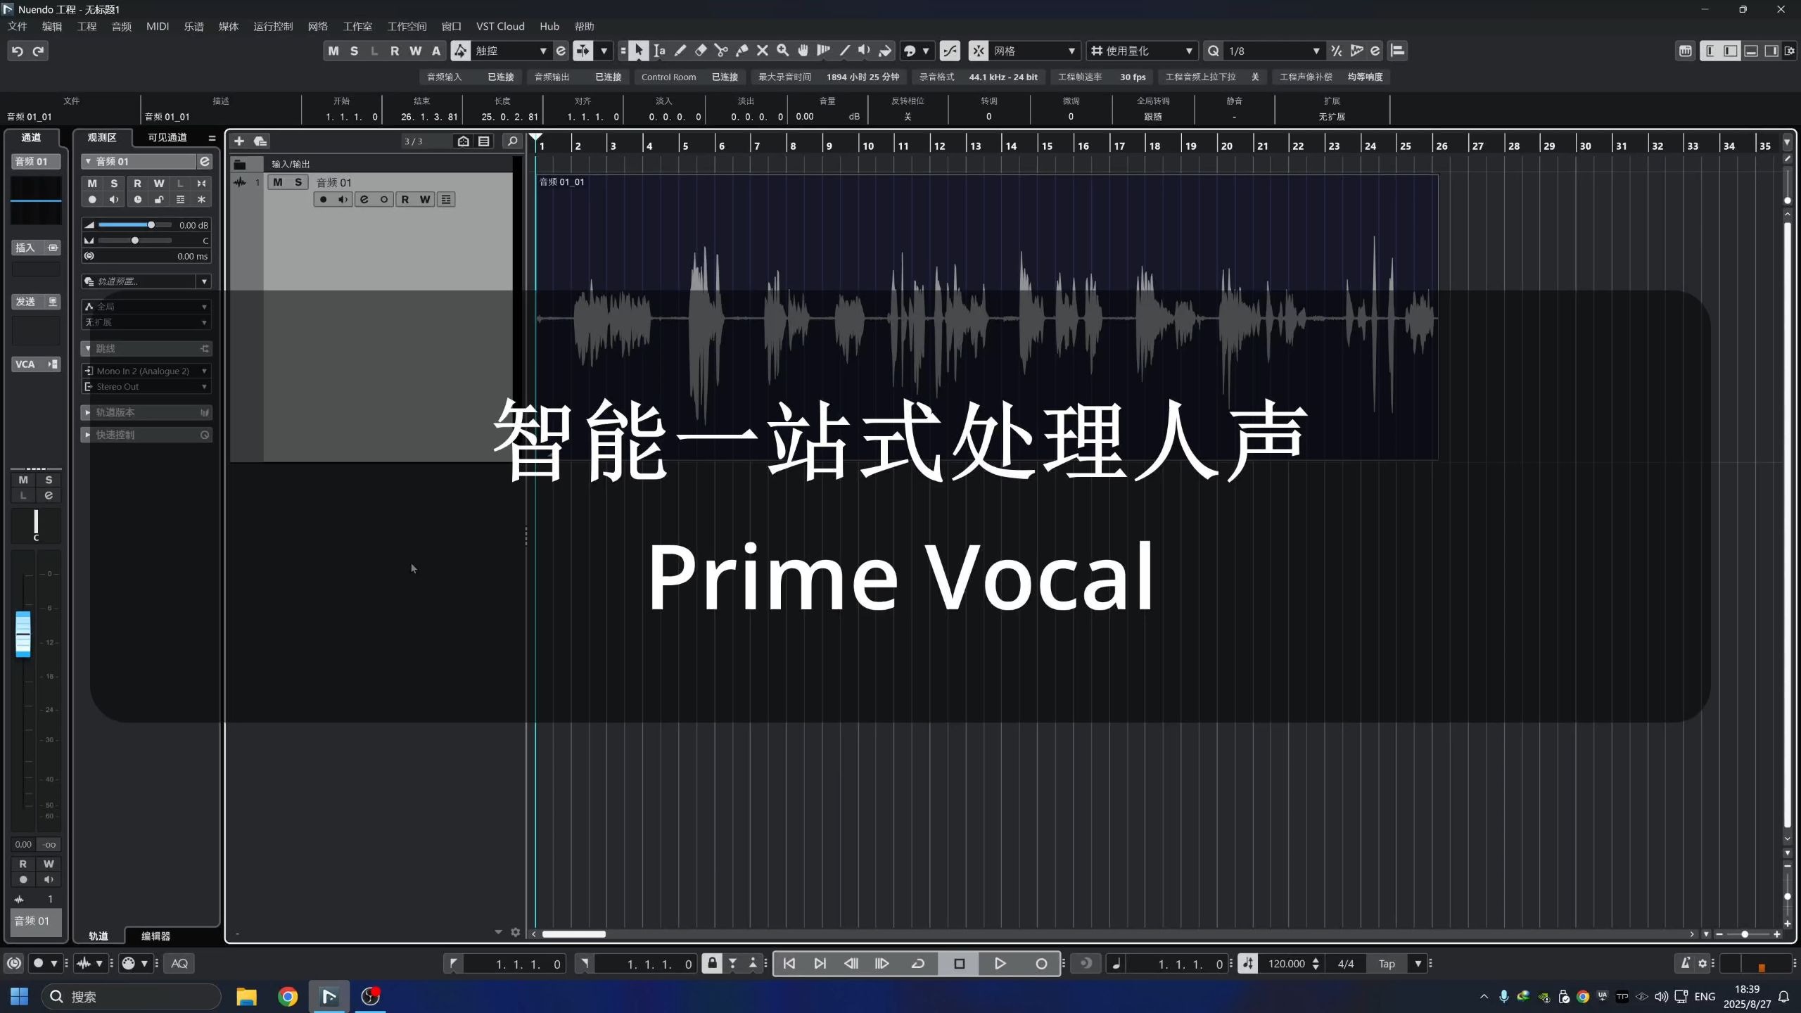This screenshot has width=1801, height=1013.
Task: Click the Add Track plus icon
Action: click(239, 141)
